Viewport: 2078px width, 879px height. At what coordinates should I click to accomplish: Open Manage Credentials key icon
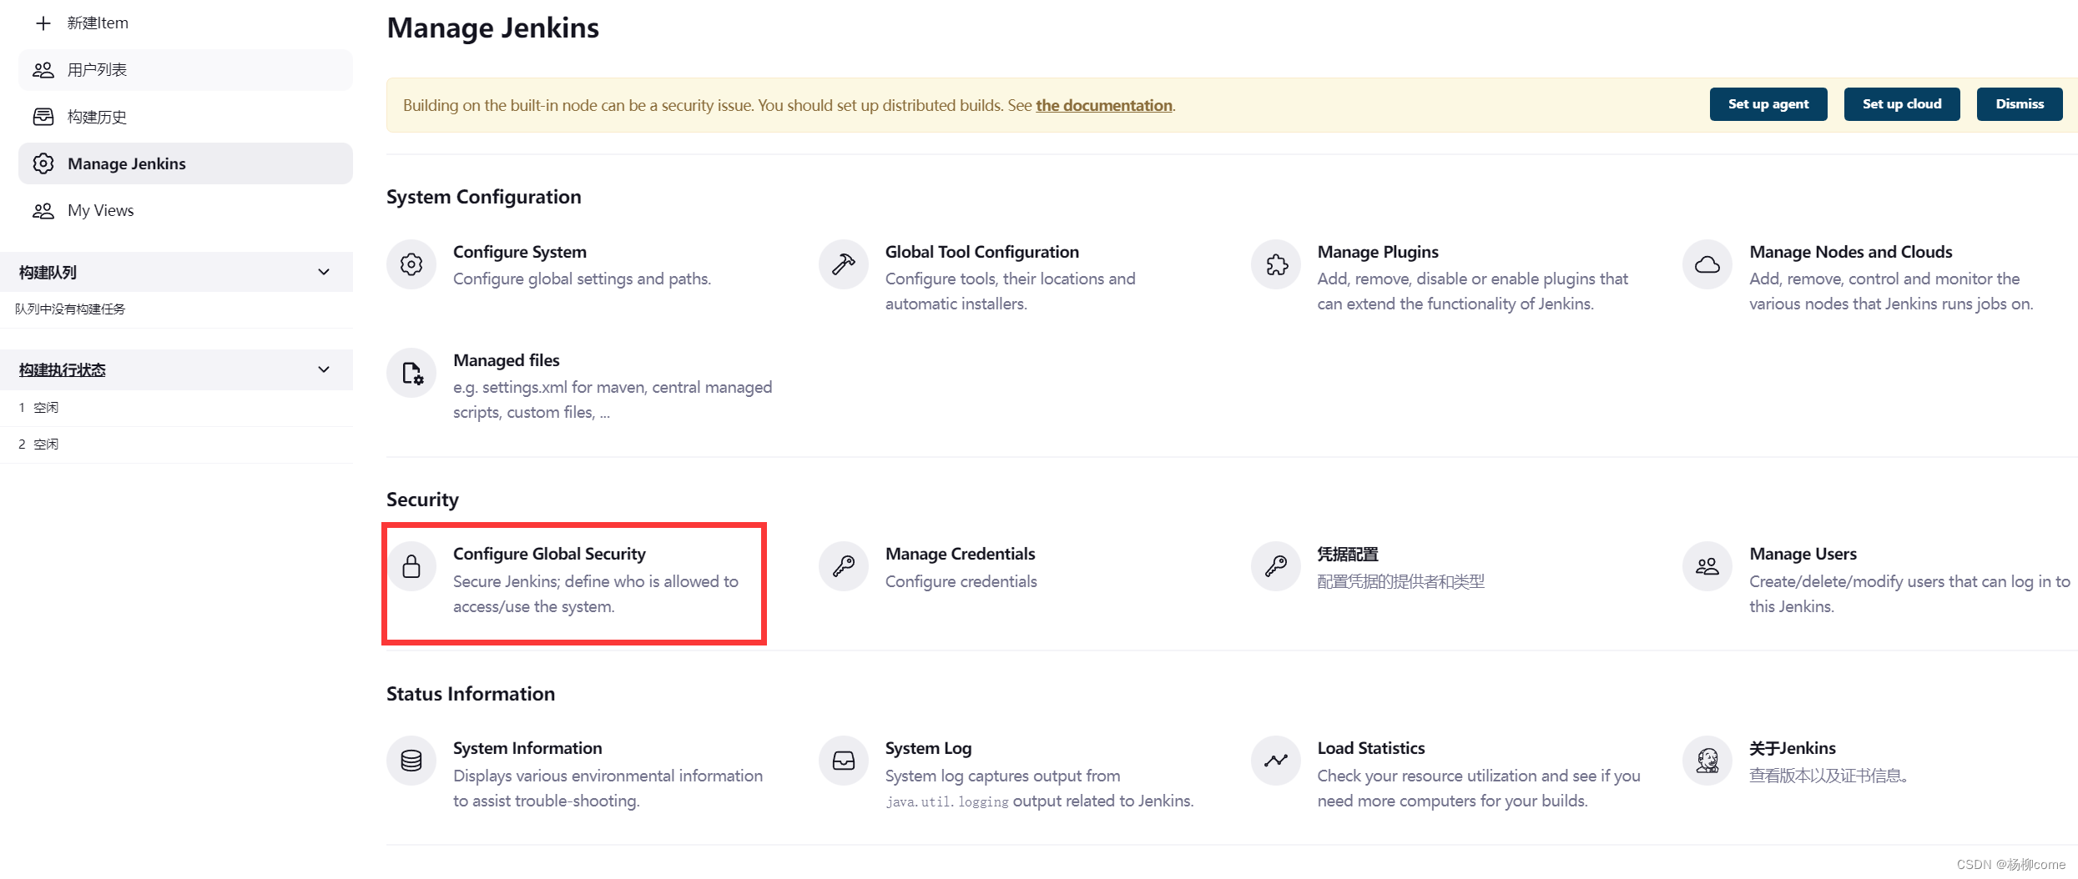click(844, 567)
